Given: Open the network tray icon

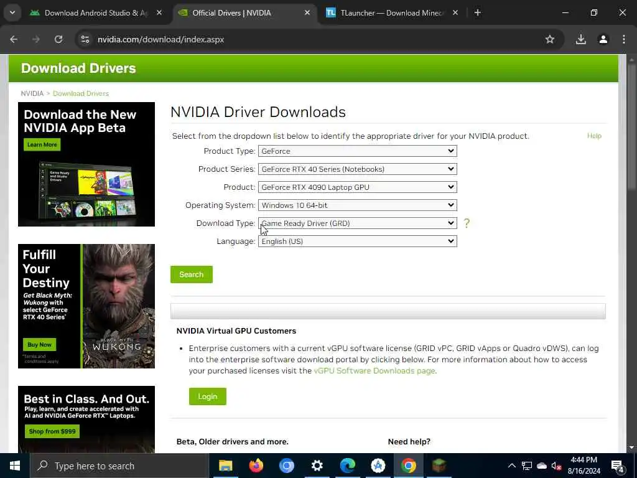Looking at the screenshot, I should [x=527, y=466].
